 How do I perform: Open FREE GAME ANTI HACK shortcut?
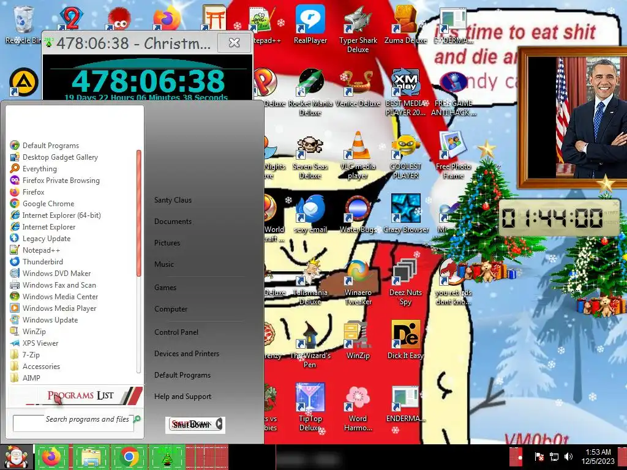click(453, 92)
